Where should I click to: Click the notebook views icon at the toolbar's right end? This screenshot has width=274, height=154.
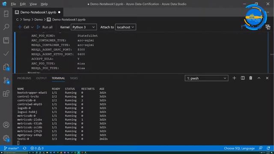tap(268, 27)
